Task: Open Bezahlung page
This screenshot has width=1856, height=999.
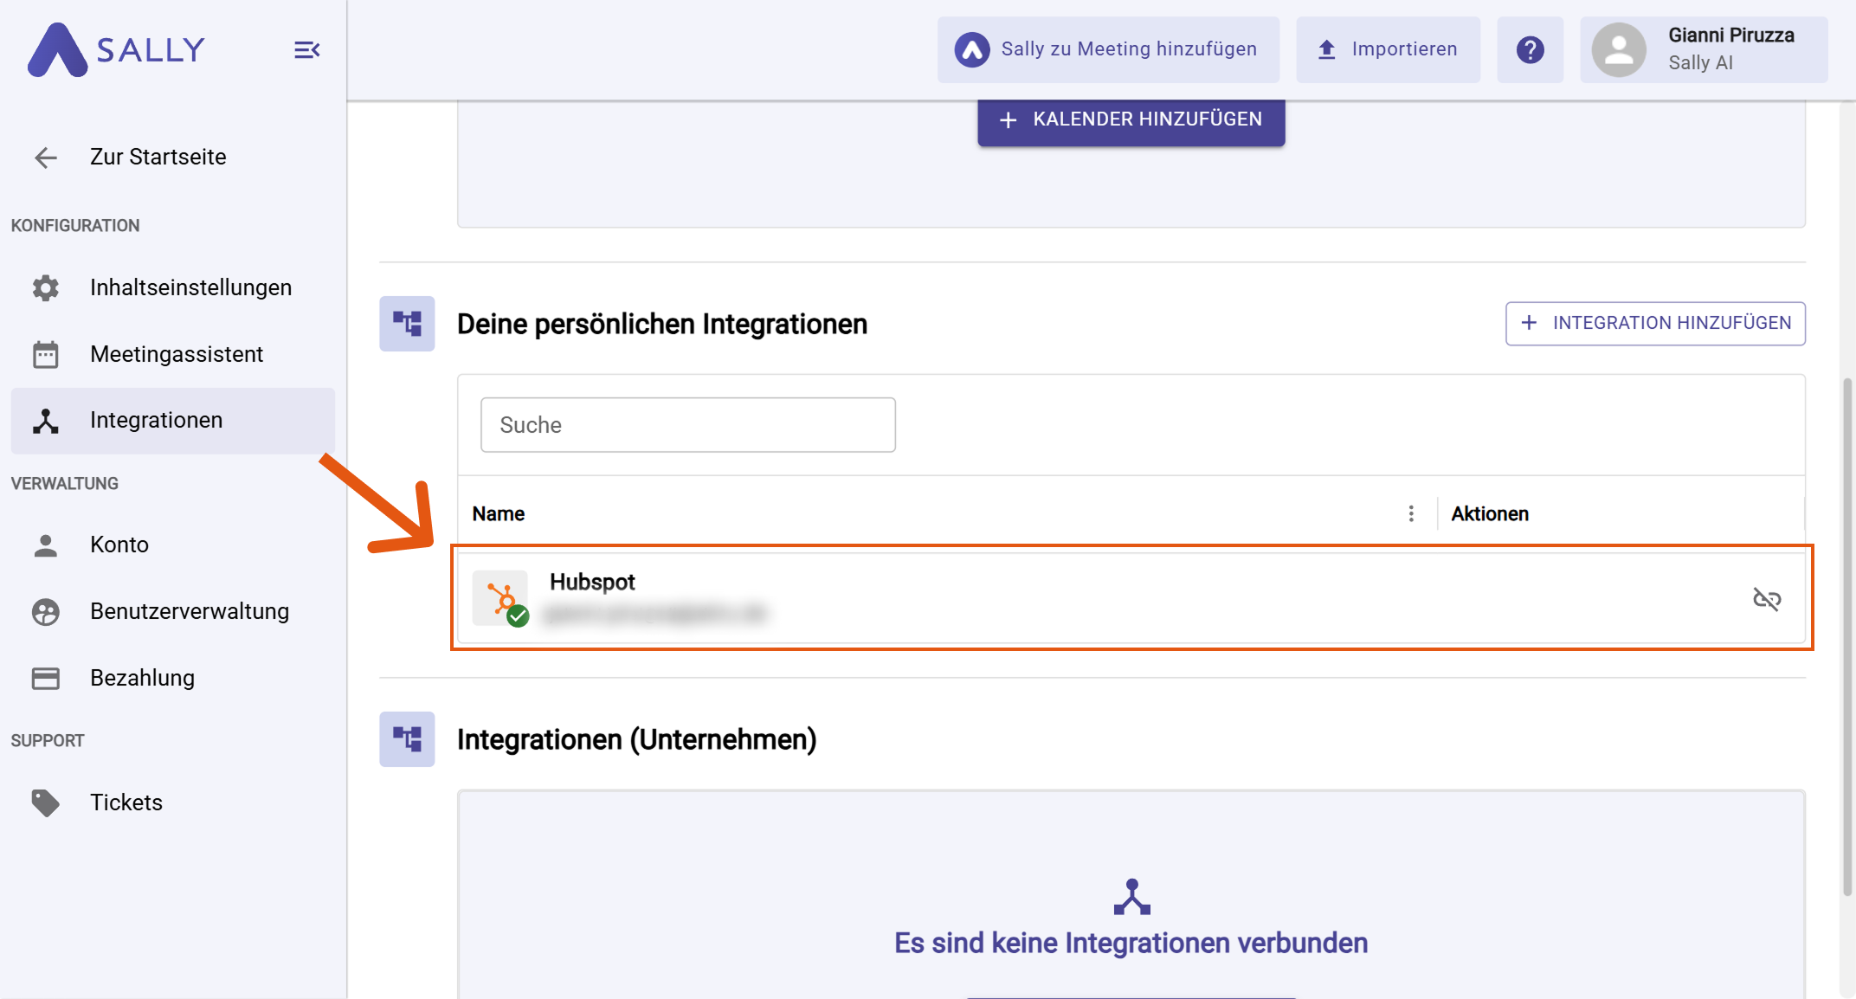Action: [x=173, y=678]
